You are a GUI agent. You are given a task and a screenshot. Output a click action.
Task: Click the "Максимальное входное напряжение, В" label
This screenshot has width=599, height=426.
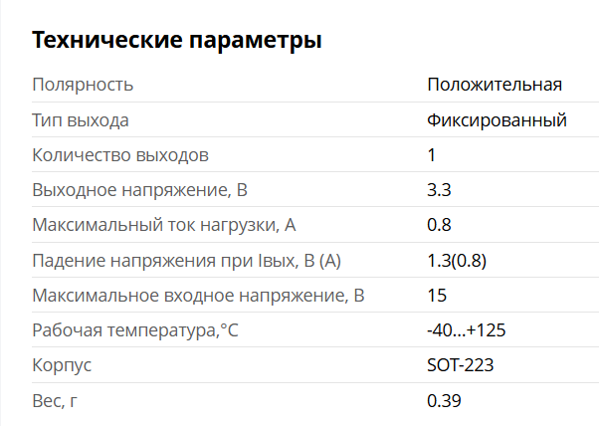click(199, 296)
